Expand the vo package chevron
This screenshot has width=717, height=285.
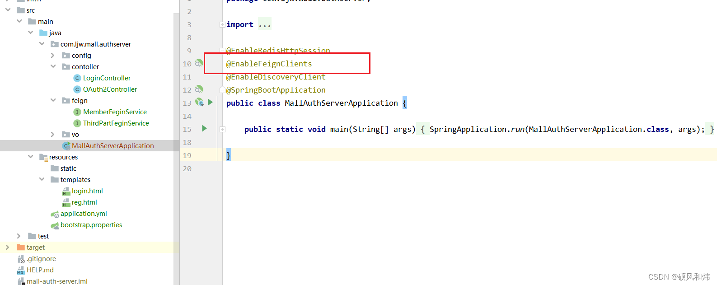[x=53, y=134]
